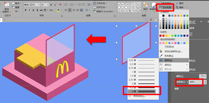Screen dimensions: 209x103
Task: Click the Reset (重置) slide button
Action: (x=16, y=7)
